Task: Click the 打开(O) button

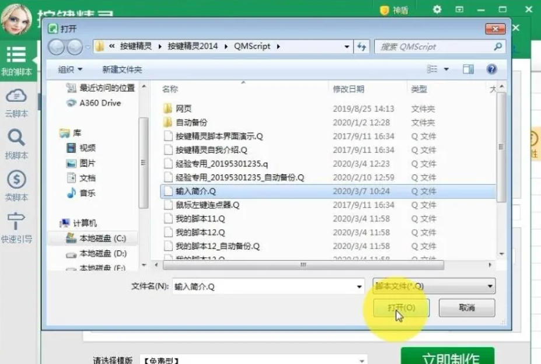Action: 400,307
